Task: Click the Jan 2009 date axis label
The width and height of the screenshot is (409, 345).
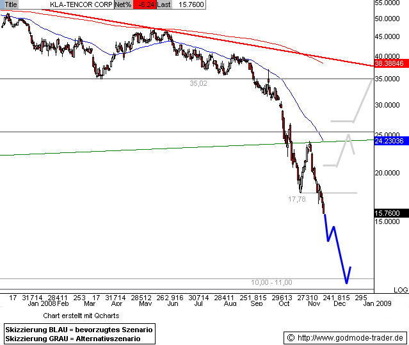Action: tap(376, 305)
